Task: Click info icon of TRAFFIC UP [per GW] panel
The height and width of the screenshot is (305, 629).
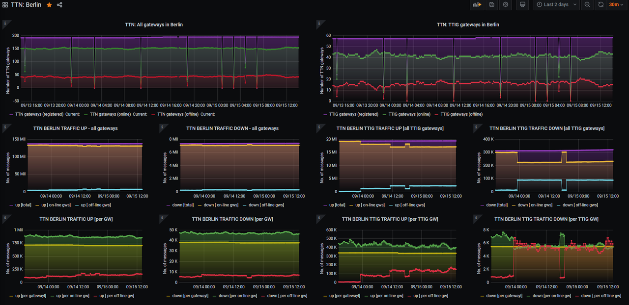Action: tap(4, 217)
